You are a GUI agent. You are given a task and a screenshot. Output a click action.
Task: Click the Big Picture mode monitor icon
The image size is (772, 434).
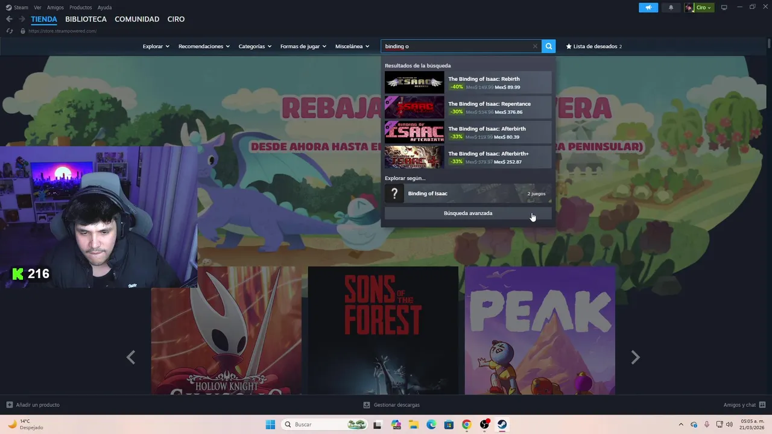tap(724, 7)
